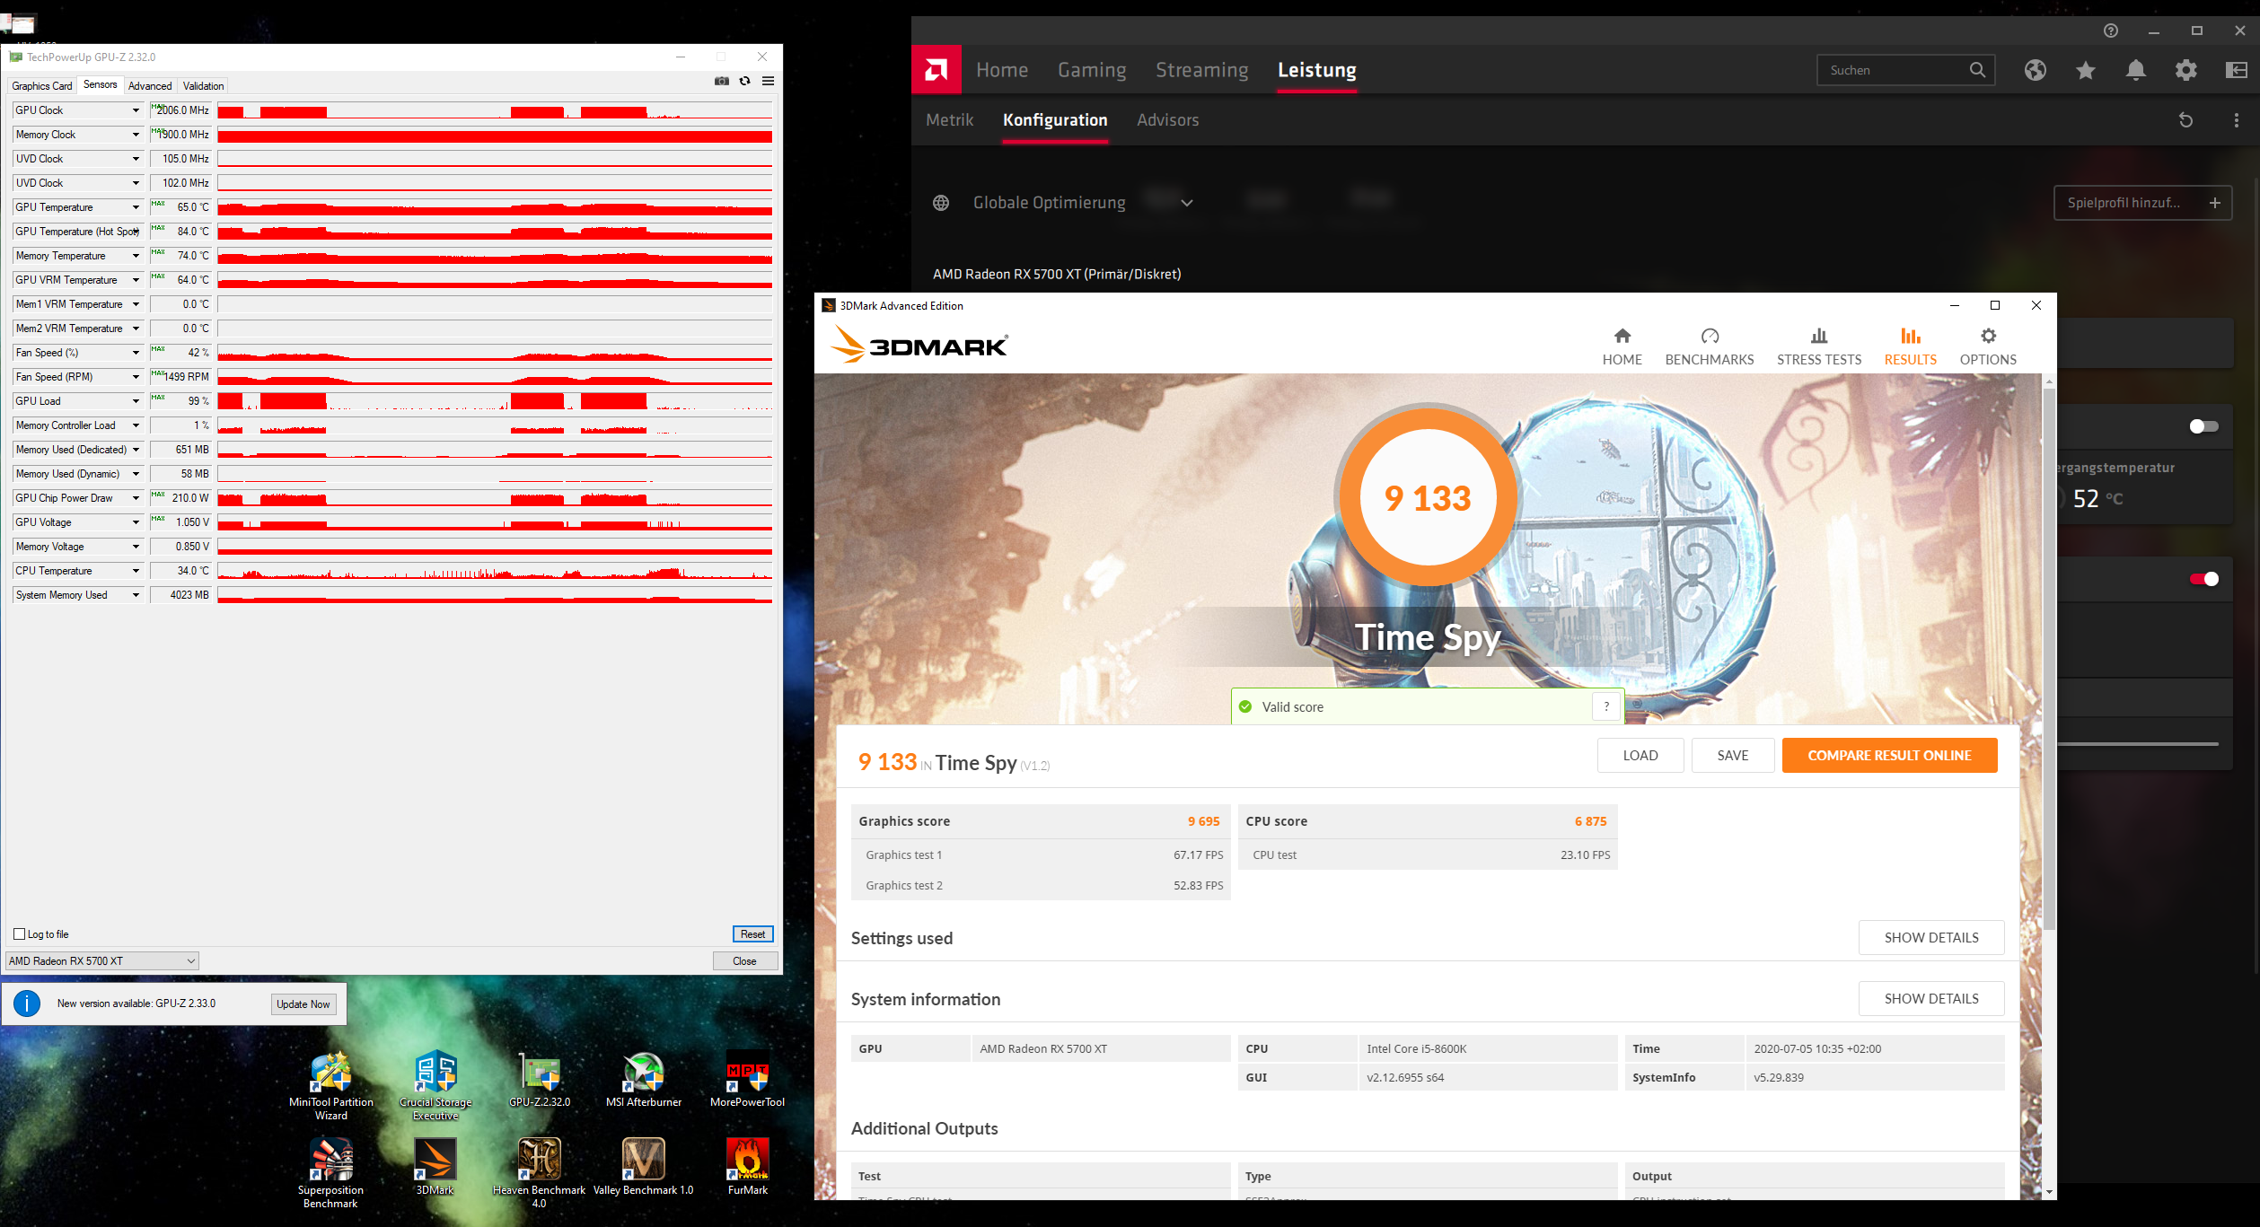Viewport: 2260px width, 1227px height.
Task: Open the AMD Radeon RX 5700 XT device dropdown
Action: click(x=102, y=961)
